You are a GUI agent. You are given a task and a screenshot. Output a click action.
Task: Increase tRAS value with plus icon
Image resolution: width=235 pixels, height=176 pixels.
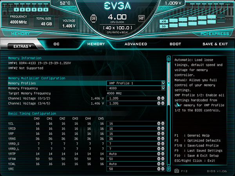159,139
